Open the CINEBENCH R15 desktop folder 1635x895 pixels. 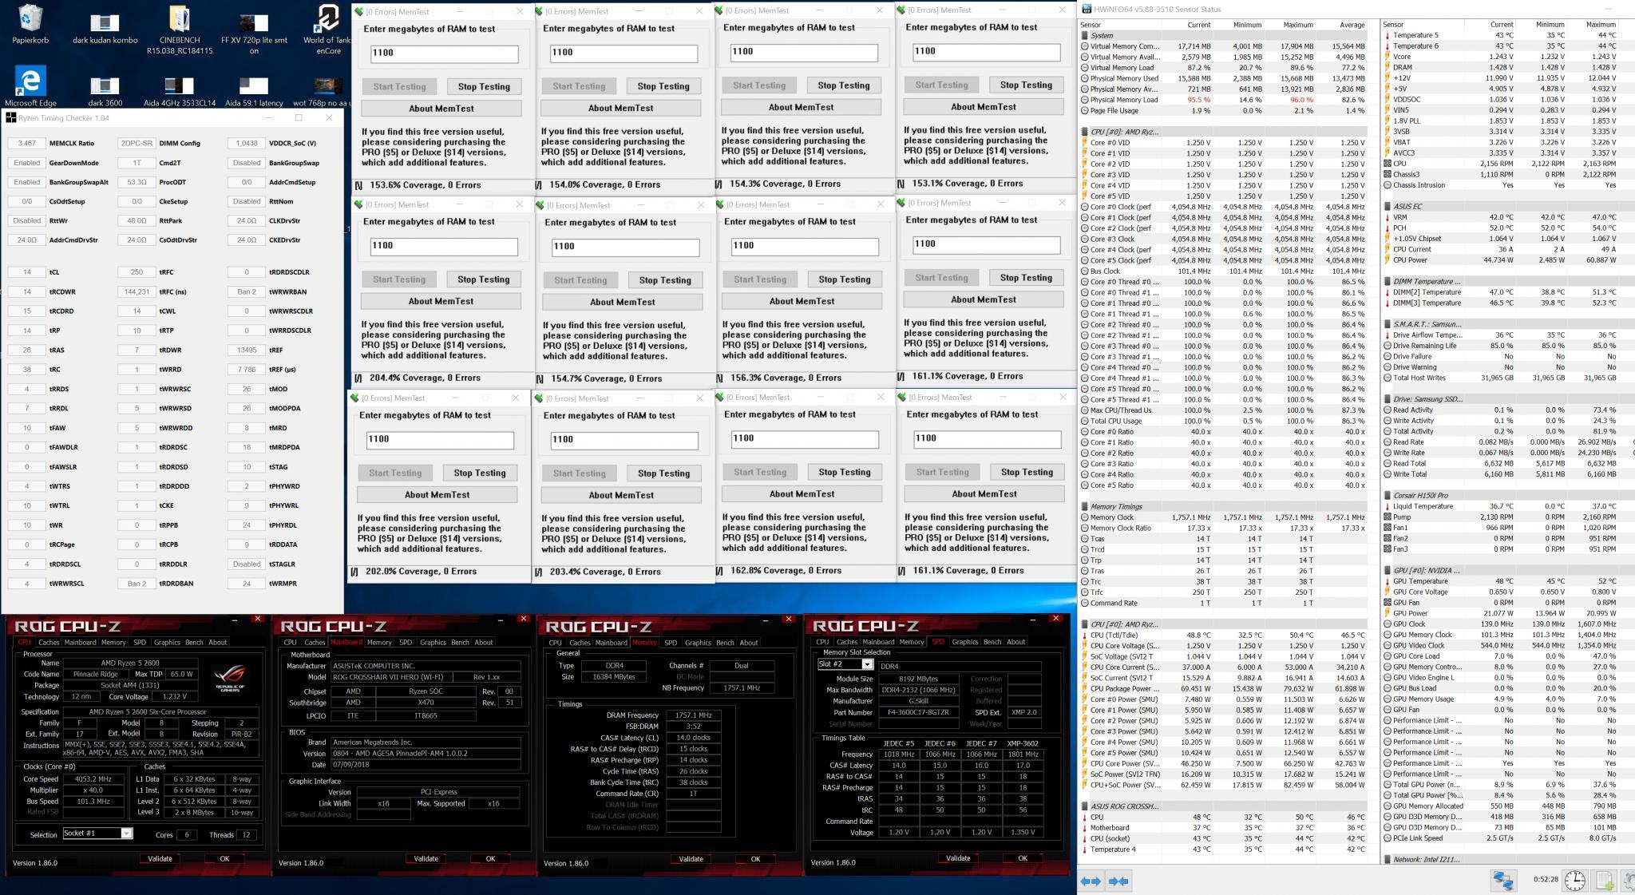[180, 21]
